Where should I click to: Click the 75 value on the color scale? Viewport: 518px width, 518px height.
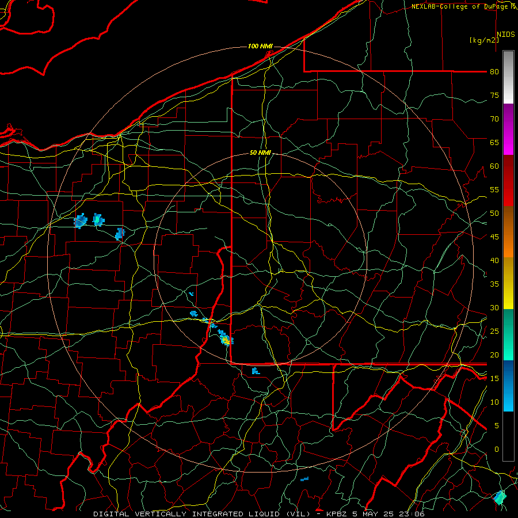point(494,96)
